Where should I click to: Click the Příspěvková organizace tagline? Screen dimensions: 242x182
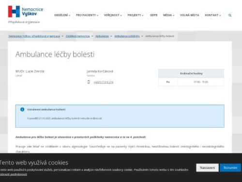click(x=24, y=22)
